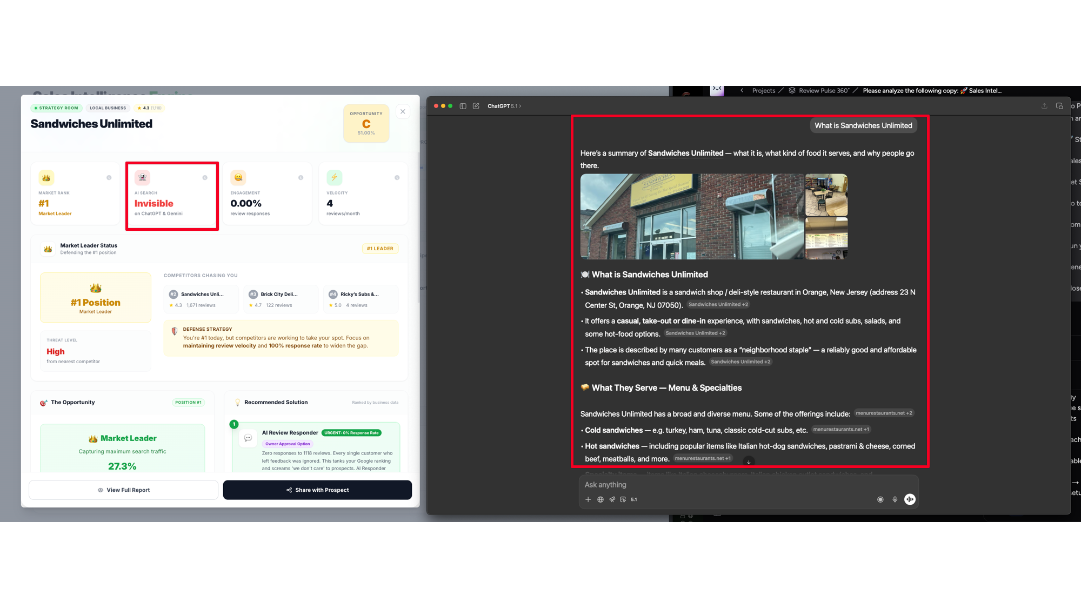Click the Opportunity C grade card
The height and width of the screenshot is (608, 1081).
click(366, 123)
